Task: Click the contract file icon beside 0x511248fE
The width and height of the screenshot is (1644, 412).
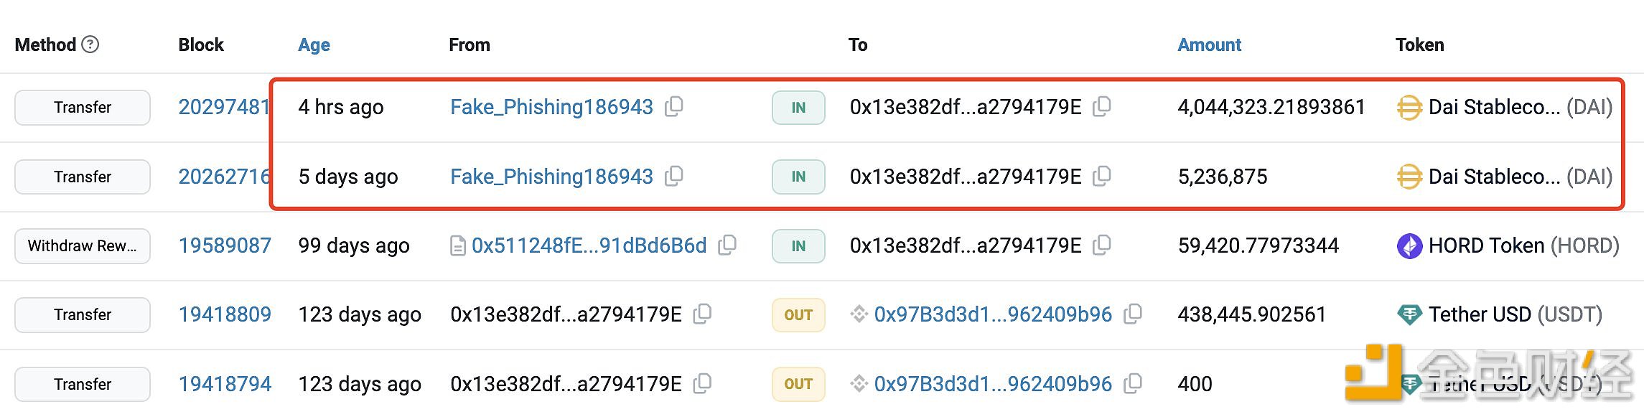Action: click(458, 246)
